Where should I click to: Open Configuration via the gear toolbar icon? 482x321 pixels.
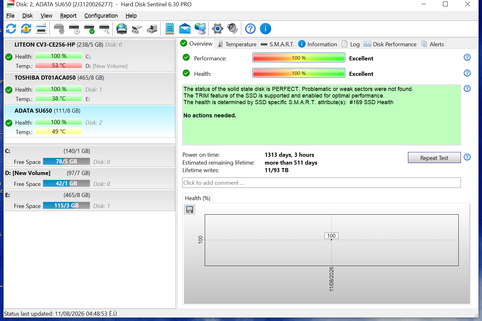tap(217, 29)
